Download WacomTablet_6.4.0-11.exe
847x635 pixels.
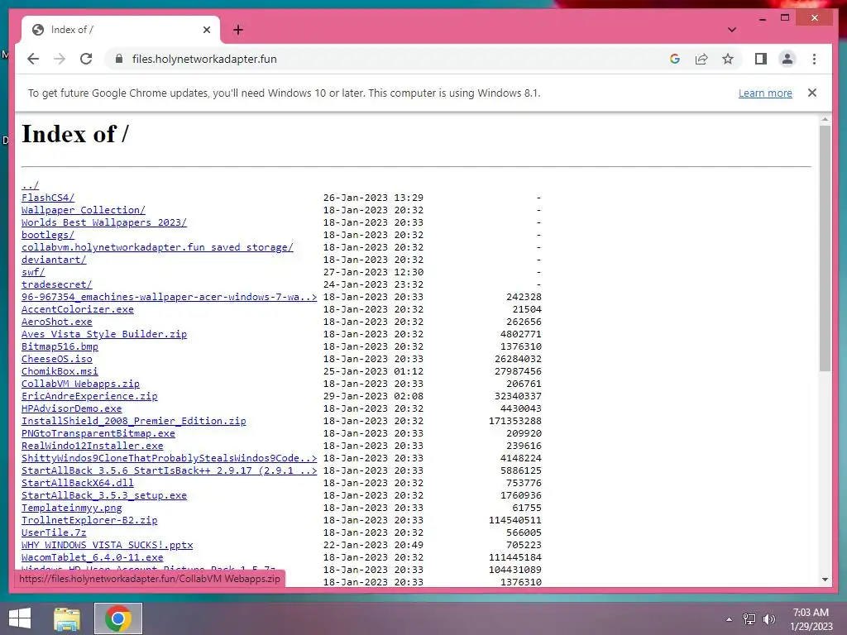click(x=93, y=558)
